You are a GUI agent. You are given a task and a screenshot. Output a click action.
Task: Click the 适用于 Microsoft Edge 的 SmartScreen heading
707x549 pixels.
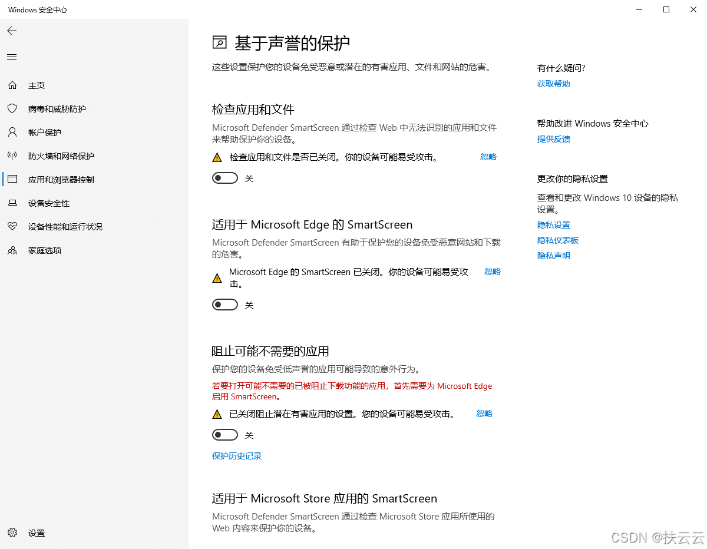pyautogui.click(x=312, y=224)
